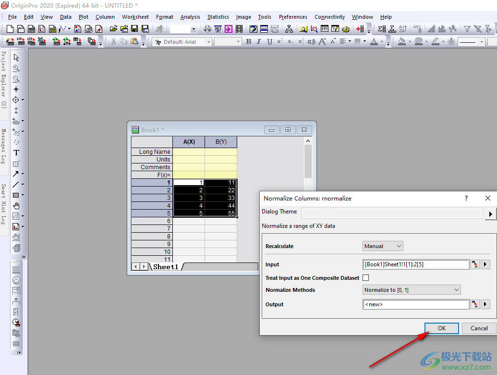This screenshot has height=375, width=497.
Task: Select the Arrow drawing tool
Action: (16, 174)
